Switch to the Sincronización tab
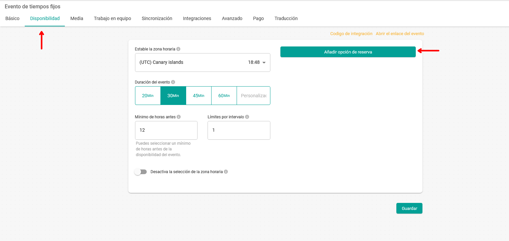The height and width of the screenshot is (241, 509). click(x=157, y=18)
